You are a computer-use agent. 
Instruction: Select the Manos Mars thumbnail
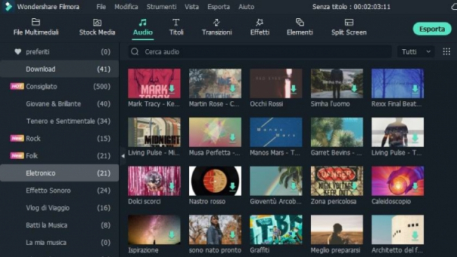click(x=276, y=132)
